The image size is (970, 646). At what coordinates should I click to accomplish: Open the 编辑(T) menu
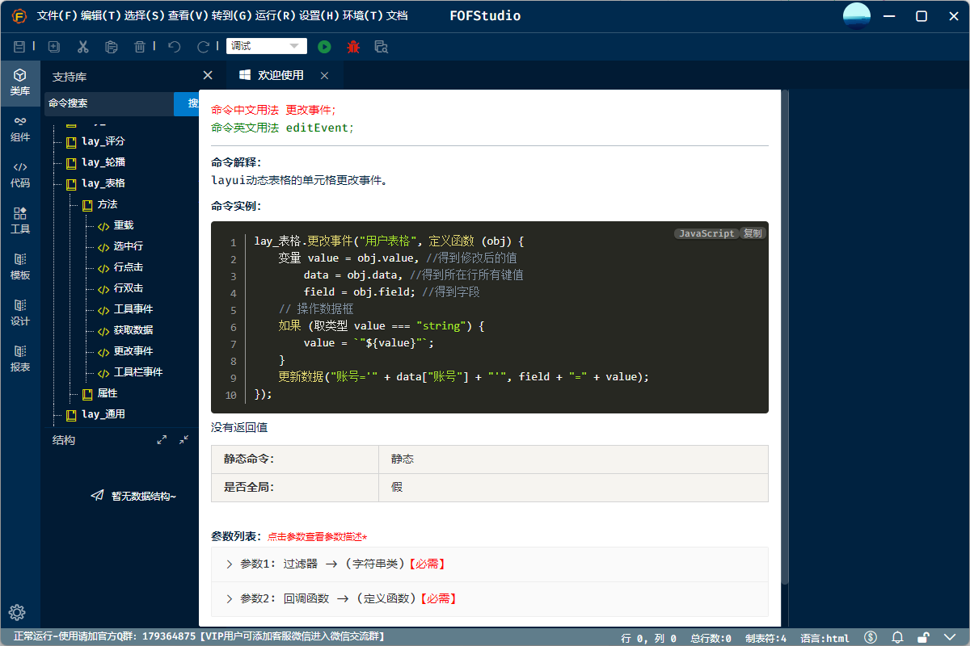pyautogui.click(x=101, y=16)
